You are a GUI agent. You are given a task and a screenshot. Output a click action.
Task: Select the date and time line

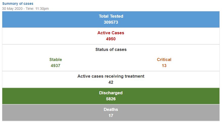25,9
